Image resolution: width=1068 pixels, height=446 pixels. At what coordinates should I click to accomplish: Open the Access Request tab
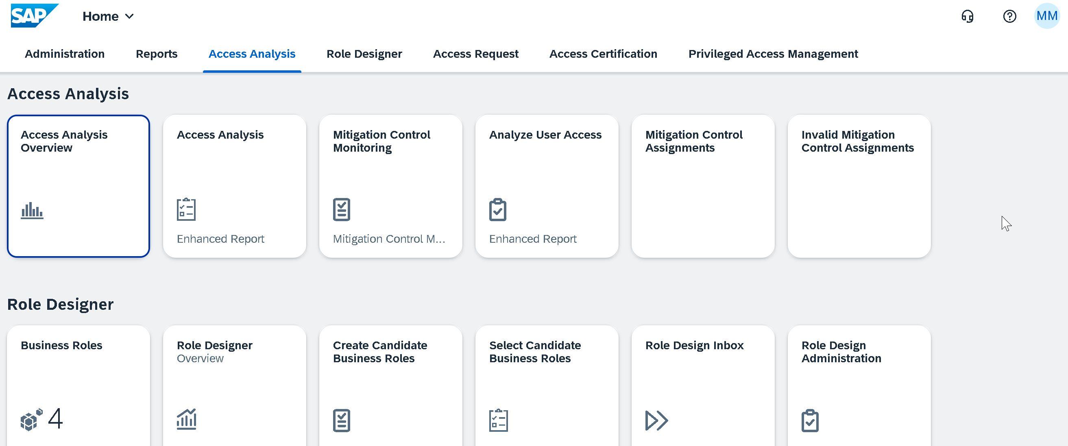[x=476, y=54]
